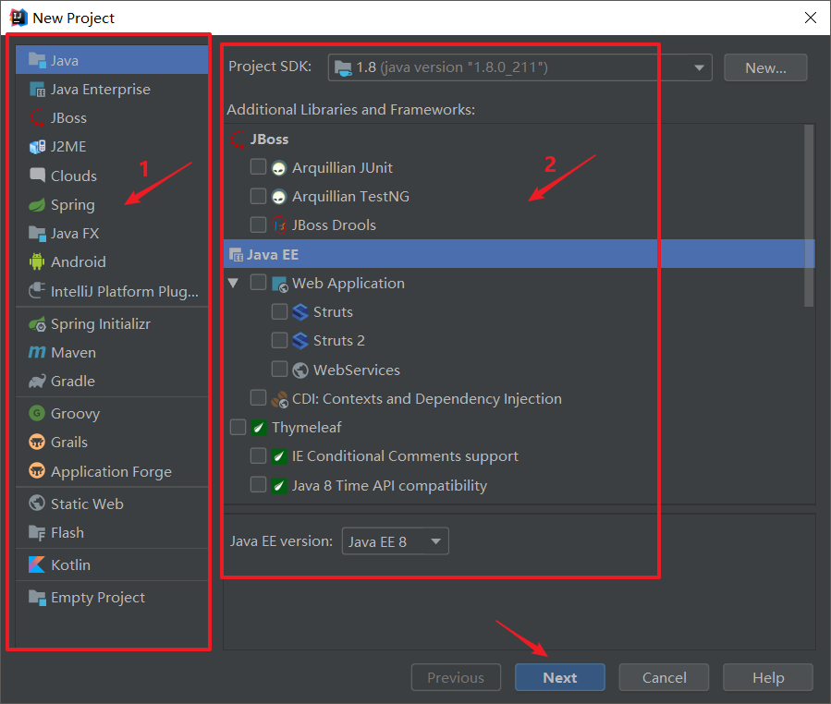The image size is (831, 704).
Task: Click the frameworks list vertical scrollbar
Action: [x=809, y=216]
